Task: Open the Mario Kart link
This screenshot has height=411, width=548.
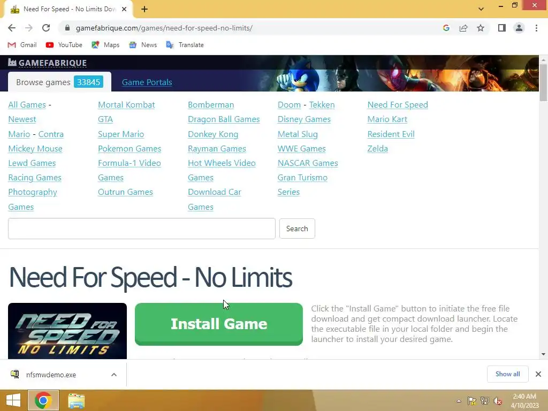Action: coord(387,119)
